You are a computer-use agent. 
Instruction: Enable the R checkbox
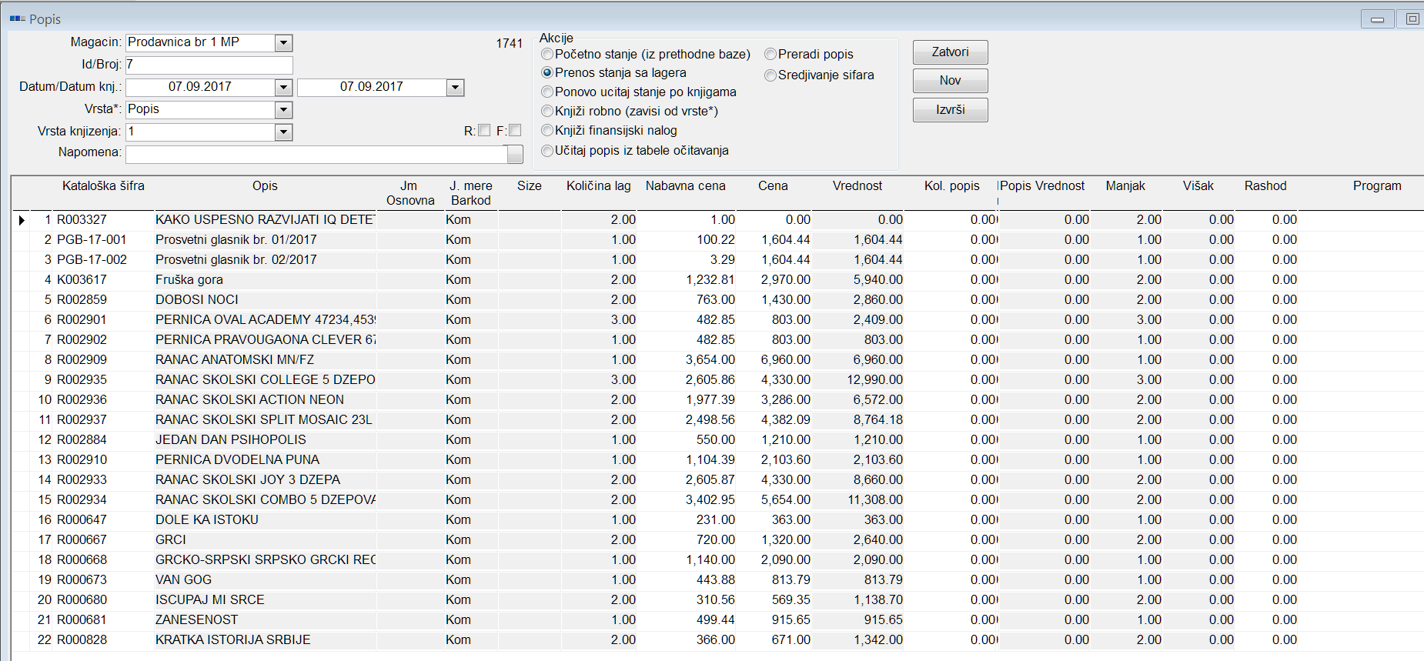pos(484,131)
